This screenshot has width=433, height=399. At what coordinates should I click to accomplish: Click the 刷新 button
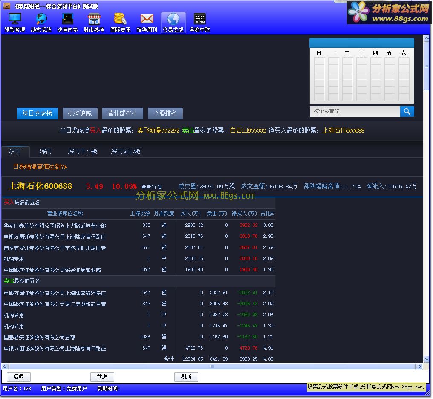pos(186,377)
